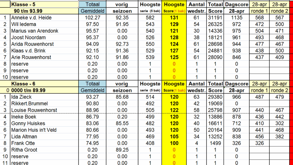Screen dimensions: 293x165
Task: Click total score value 29380
Action: [x=215, y=97]
